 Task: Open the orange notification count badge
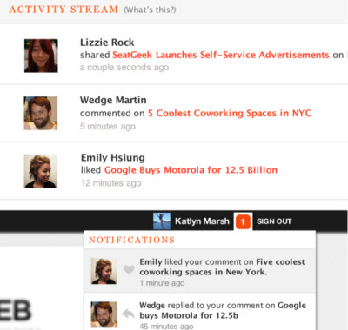(x=243, y=221)
